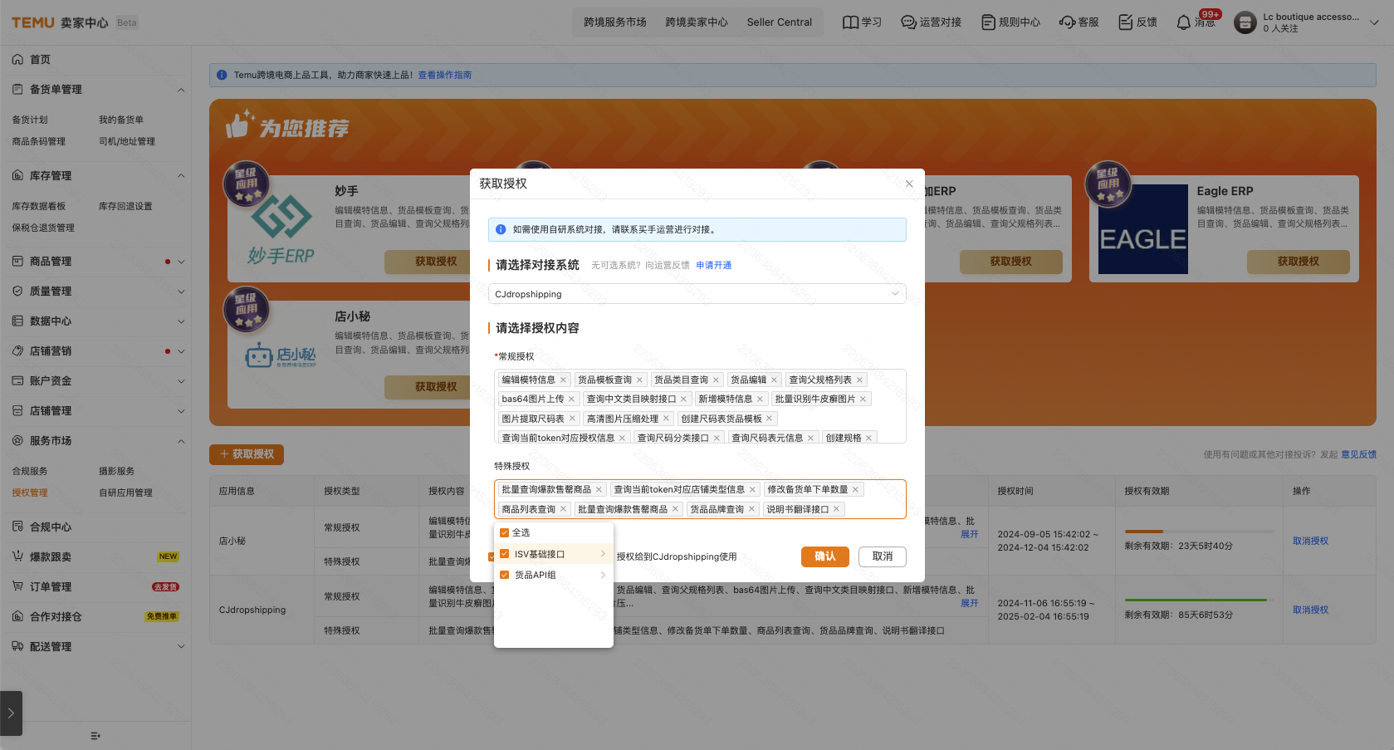
Task: Click the 店小秘 validity progress bar
Action: (1199, 531)
